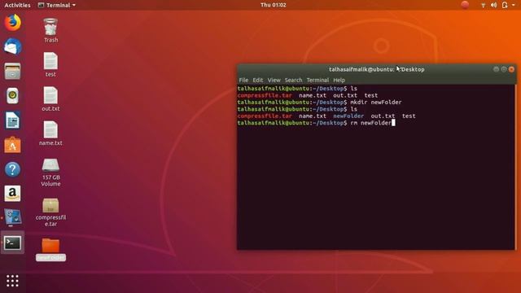Expand the system menu arrow in the top bar

tap(514, 6)
